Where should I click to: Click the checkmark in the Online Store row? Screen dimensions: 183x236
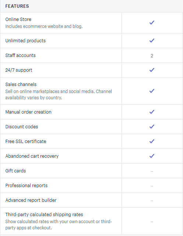pyautogui.click(x=152, y=22)
